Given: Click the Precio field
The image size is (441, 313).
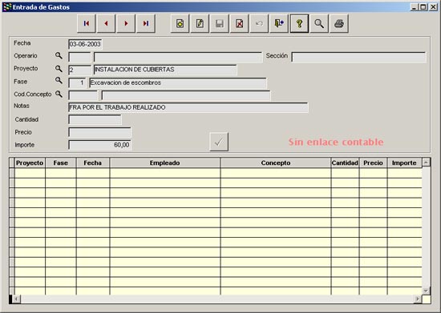Looking at the screenshot, I should point(99,132).
